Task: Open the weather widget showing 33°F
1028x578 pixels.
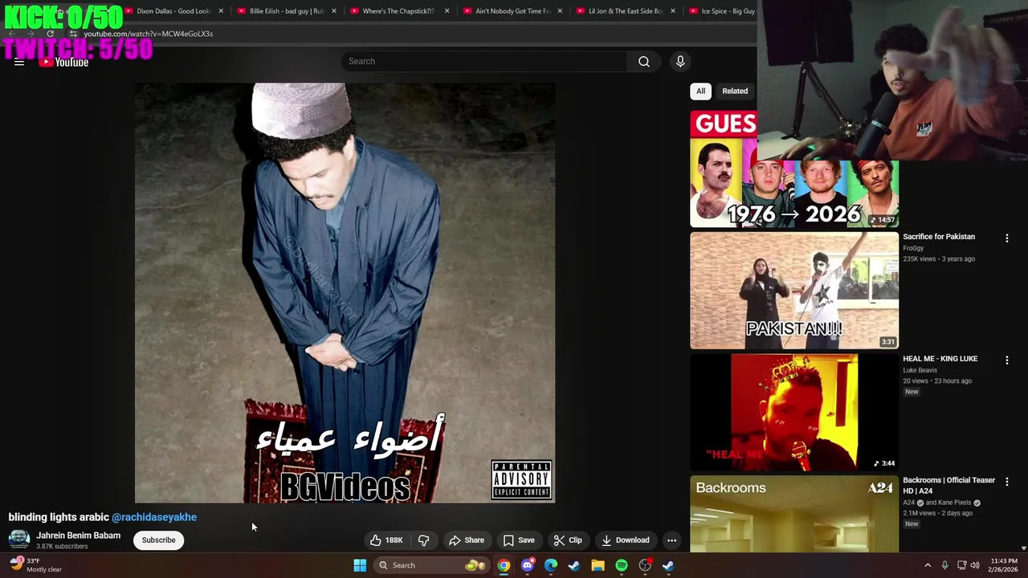Action: click(35, 565)
